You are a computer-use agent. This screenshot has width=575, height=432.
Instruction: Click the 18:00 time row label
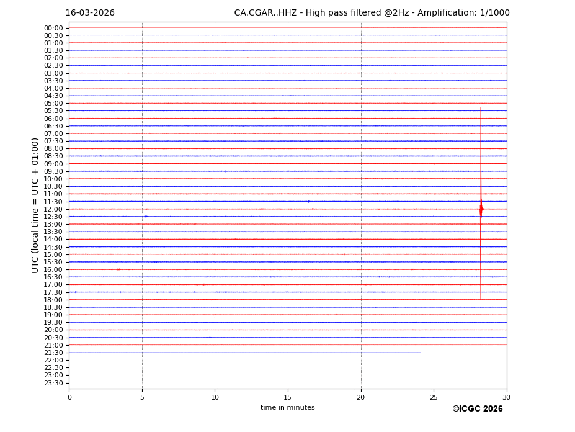coord(53,300)
